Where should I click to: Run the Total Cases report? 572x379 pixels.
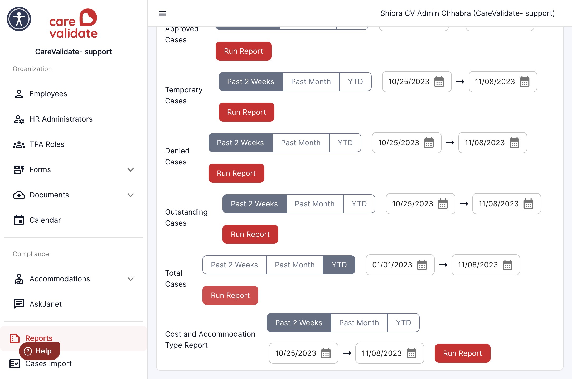coord(230,295)
